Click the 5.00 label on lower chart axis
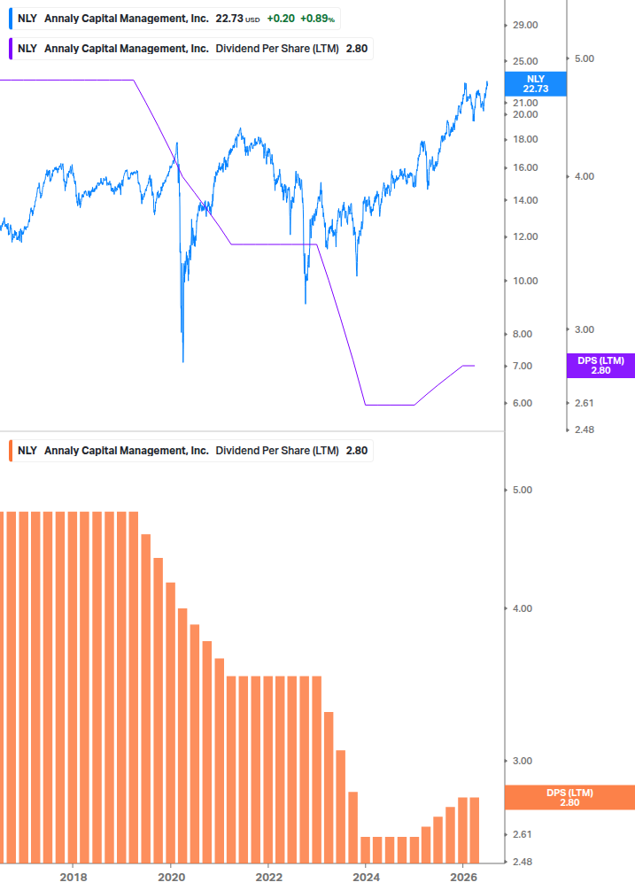Image resolution: width=635 pixels, height=890 pixels. (523, 490)
